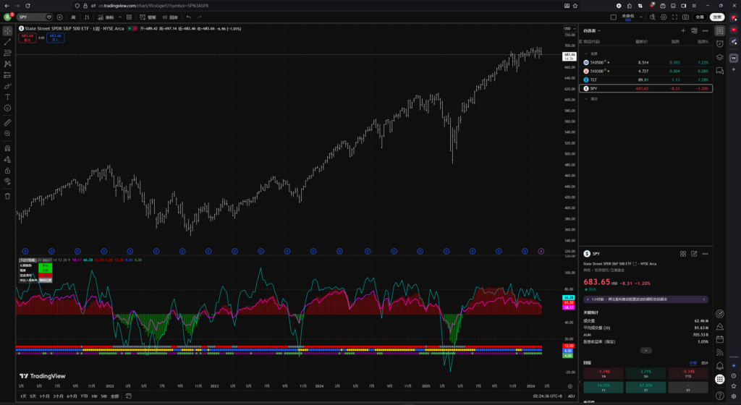The image size is (741, 405).
Task: Toggle the ADJ adjusted price option
Action: point(571,396)
